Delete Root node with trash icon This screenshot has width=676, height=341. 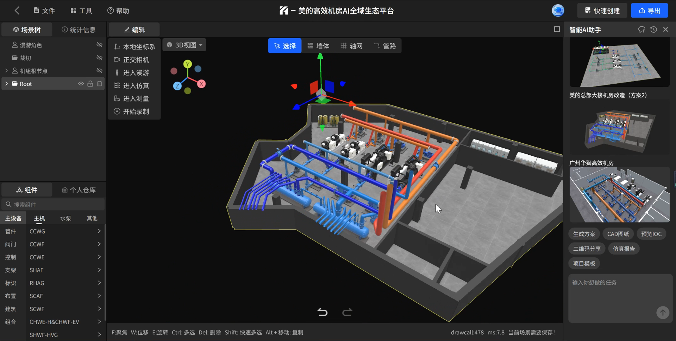pyautogui.click(x=100, y=84)
